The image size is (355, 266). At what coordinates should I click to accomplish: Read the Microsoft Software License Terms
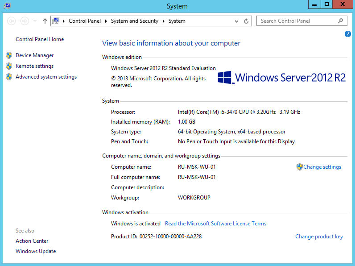tap(215, 224)
